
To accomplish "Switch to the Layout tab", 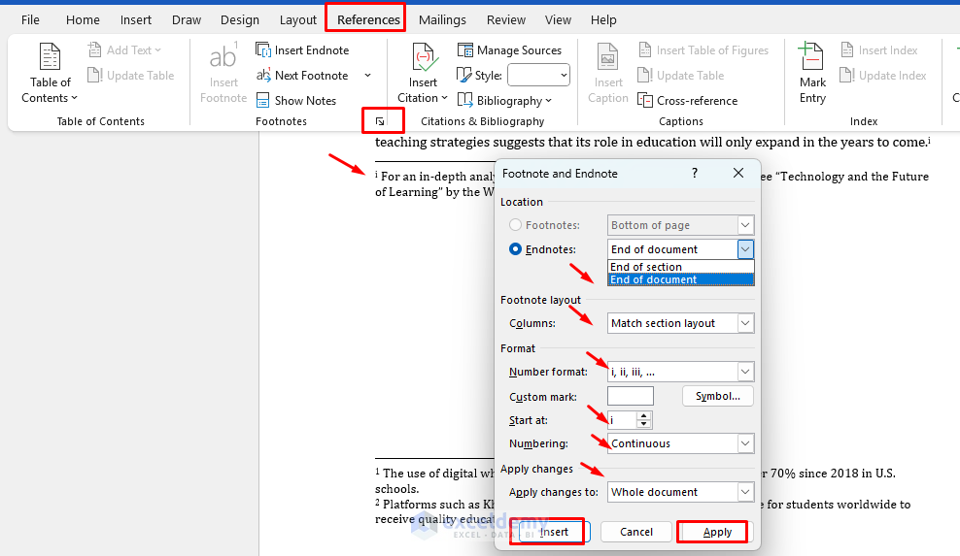I will click(x=298, y=19).
